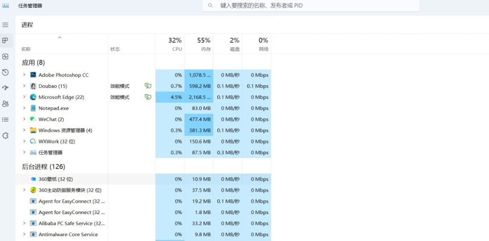Screen dimensions: 489x241
Task: Open the App history sidebar icon
Action: click(5, 72)
